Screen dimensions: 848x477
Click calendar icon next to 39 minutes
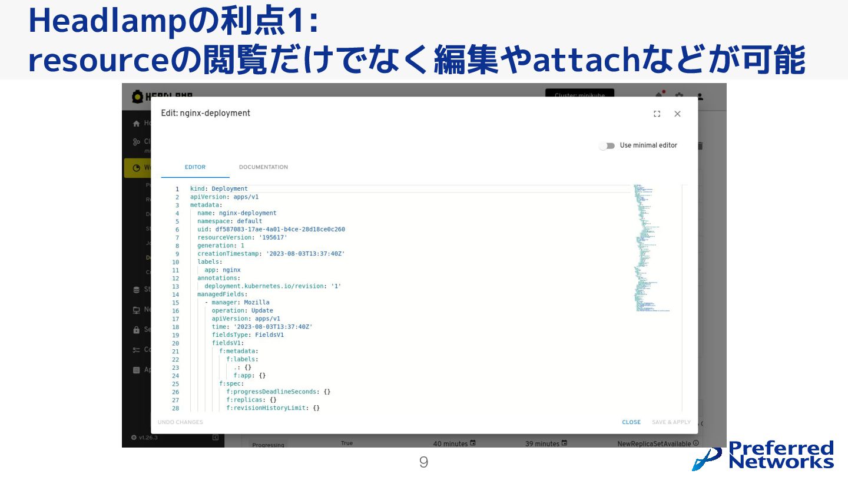pyautogui.click(x=565, y=443)
